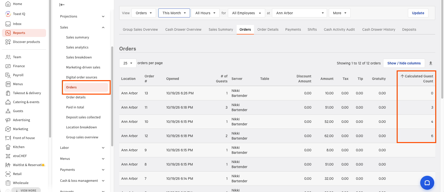Image resolution: width=444 pixels, height=192 pixels.
Task: Click the Payroll icon
Action: (8, 75)
